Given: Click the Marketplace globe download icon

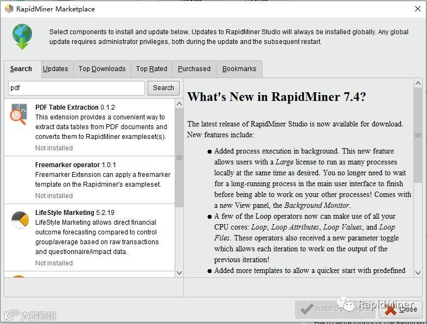Looking at the screenshot, I should (22, 36).
